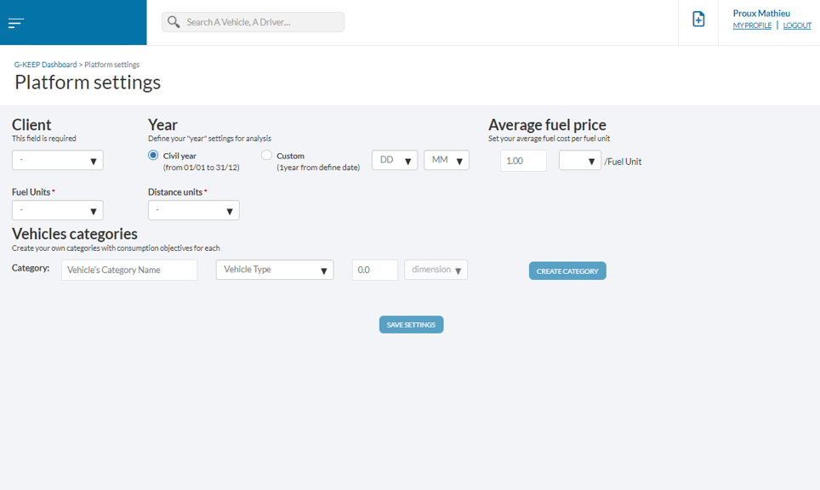Image resolution: width=820 pixels, height=490 pixels.
Task: Open the Fuel Units dropdown
Action: (57, 210)
